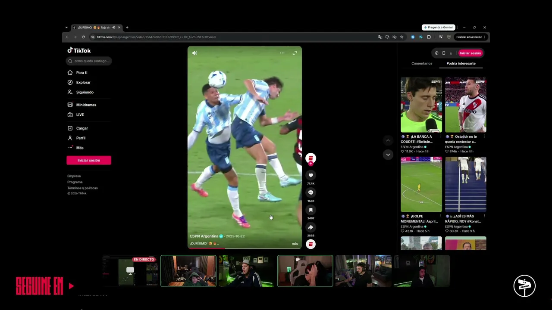The height and width of the screenshot is (310, 552).
Task: Open the sound disc below the share button
Action: point(310,244)
